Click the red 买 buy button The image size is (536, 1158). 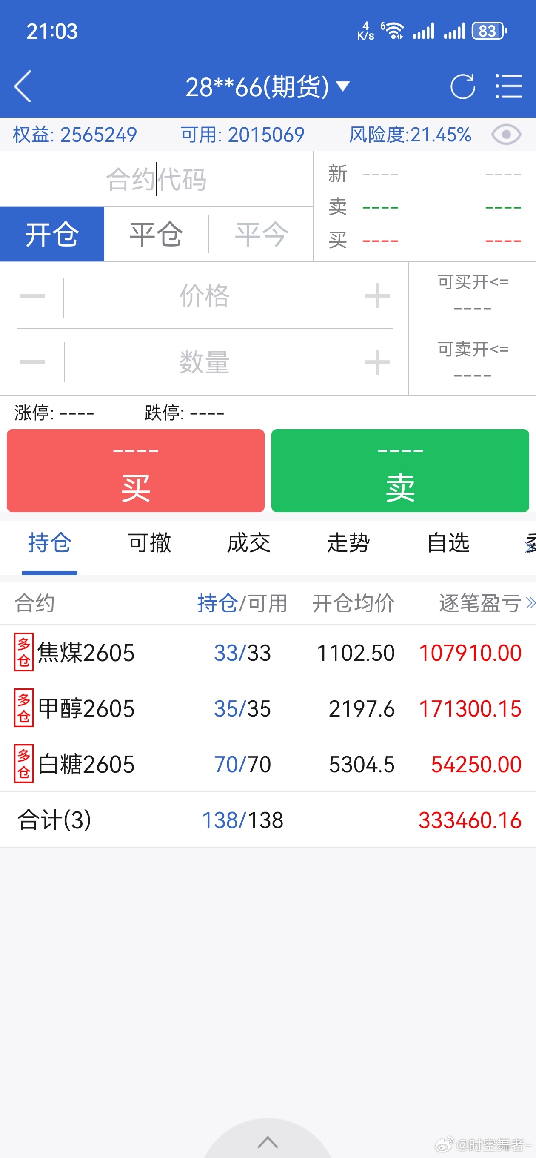point(136,471)
